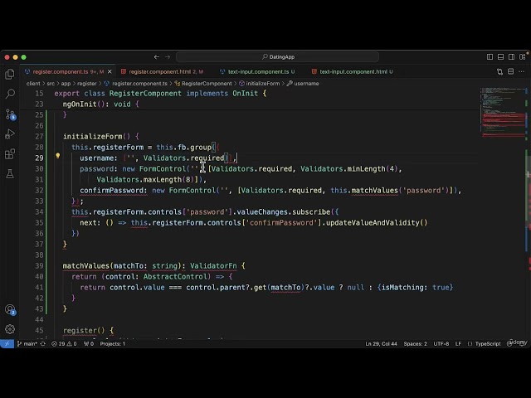
Task: Click line number 27 in the gutter
Action: [39, 136]
